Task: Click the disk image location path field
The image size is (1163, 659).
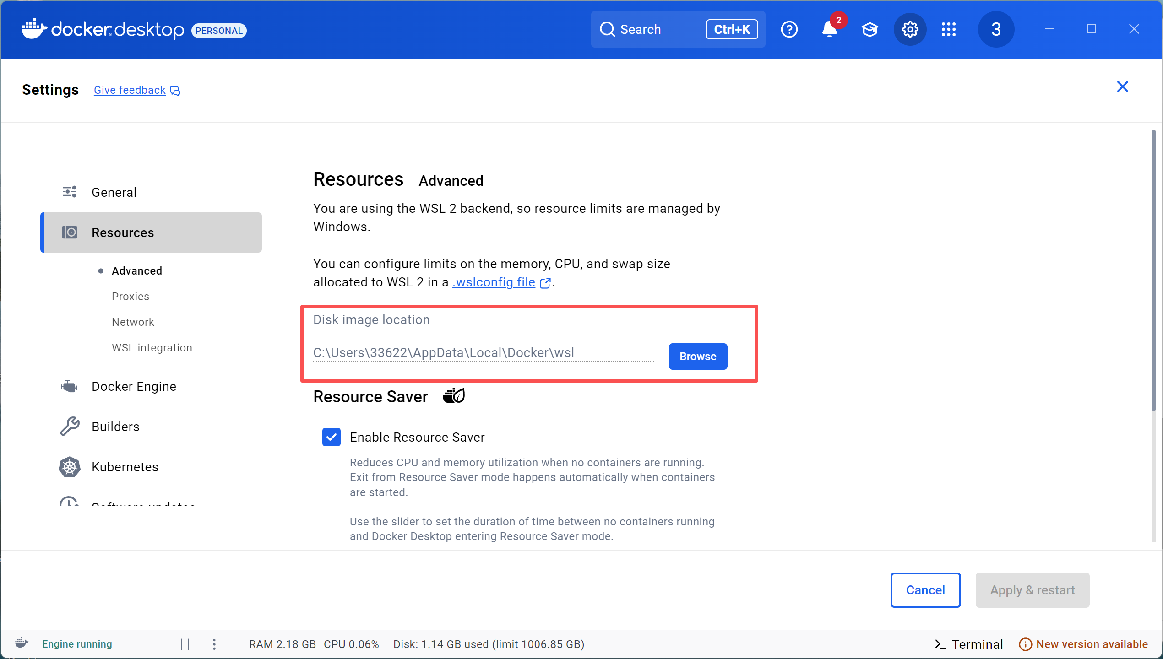Action: (483, 353)
